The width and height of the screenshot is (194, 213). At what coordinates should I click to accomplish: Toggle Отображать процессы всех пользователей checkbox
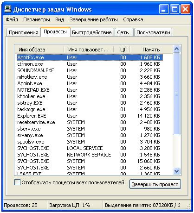coord(17,182)
